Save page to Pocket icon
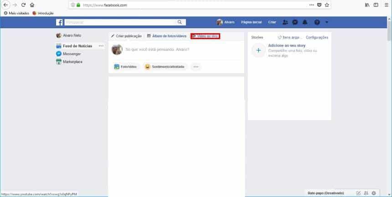 (319, 5)
